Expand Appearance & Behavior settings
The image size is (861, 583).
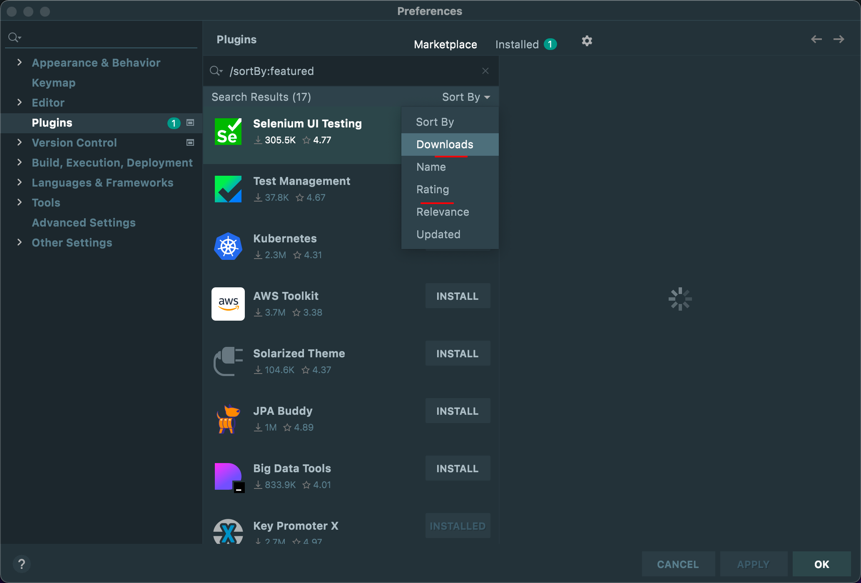click(x=19, y=62)
